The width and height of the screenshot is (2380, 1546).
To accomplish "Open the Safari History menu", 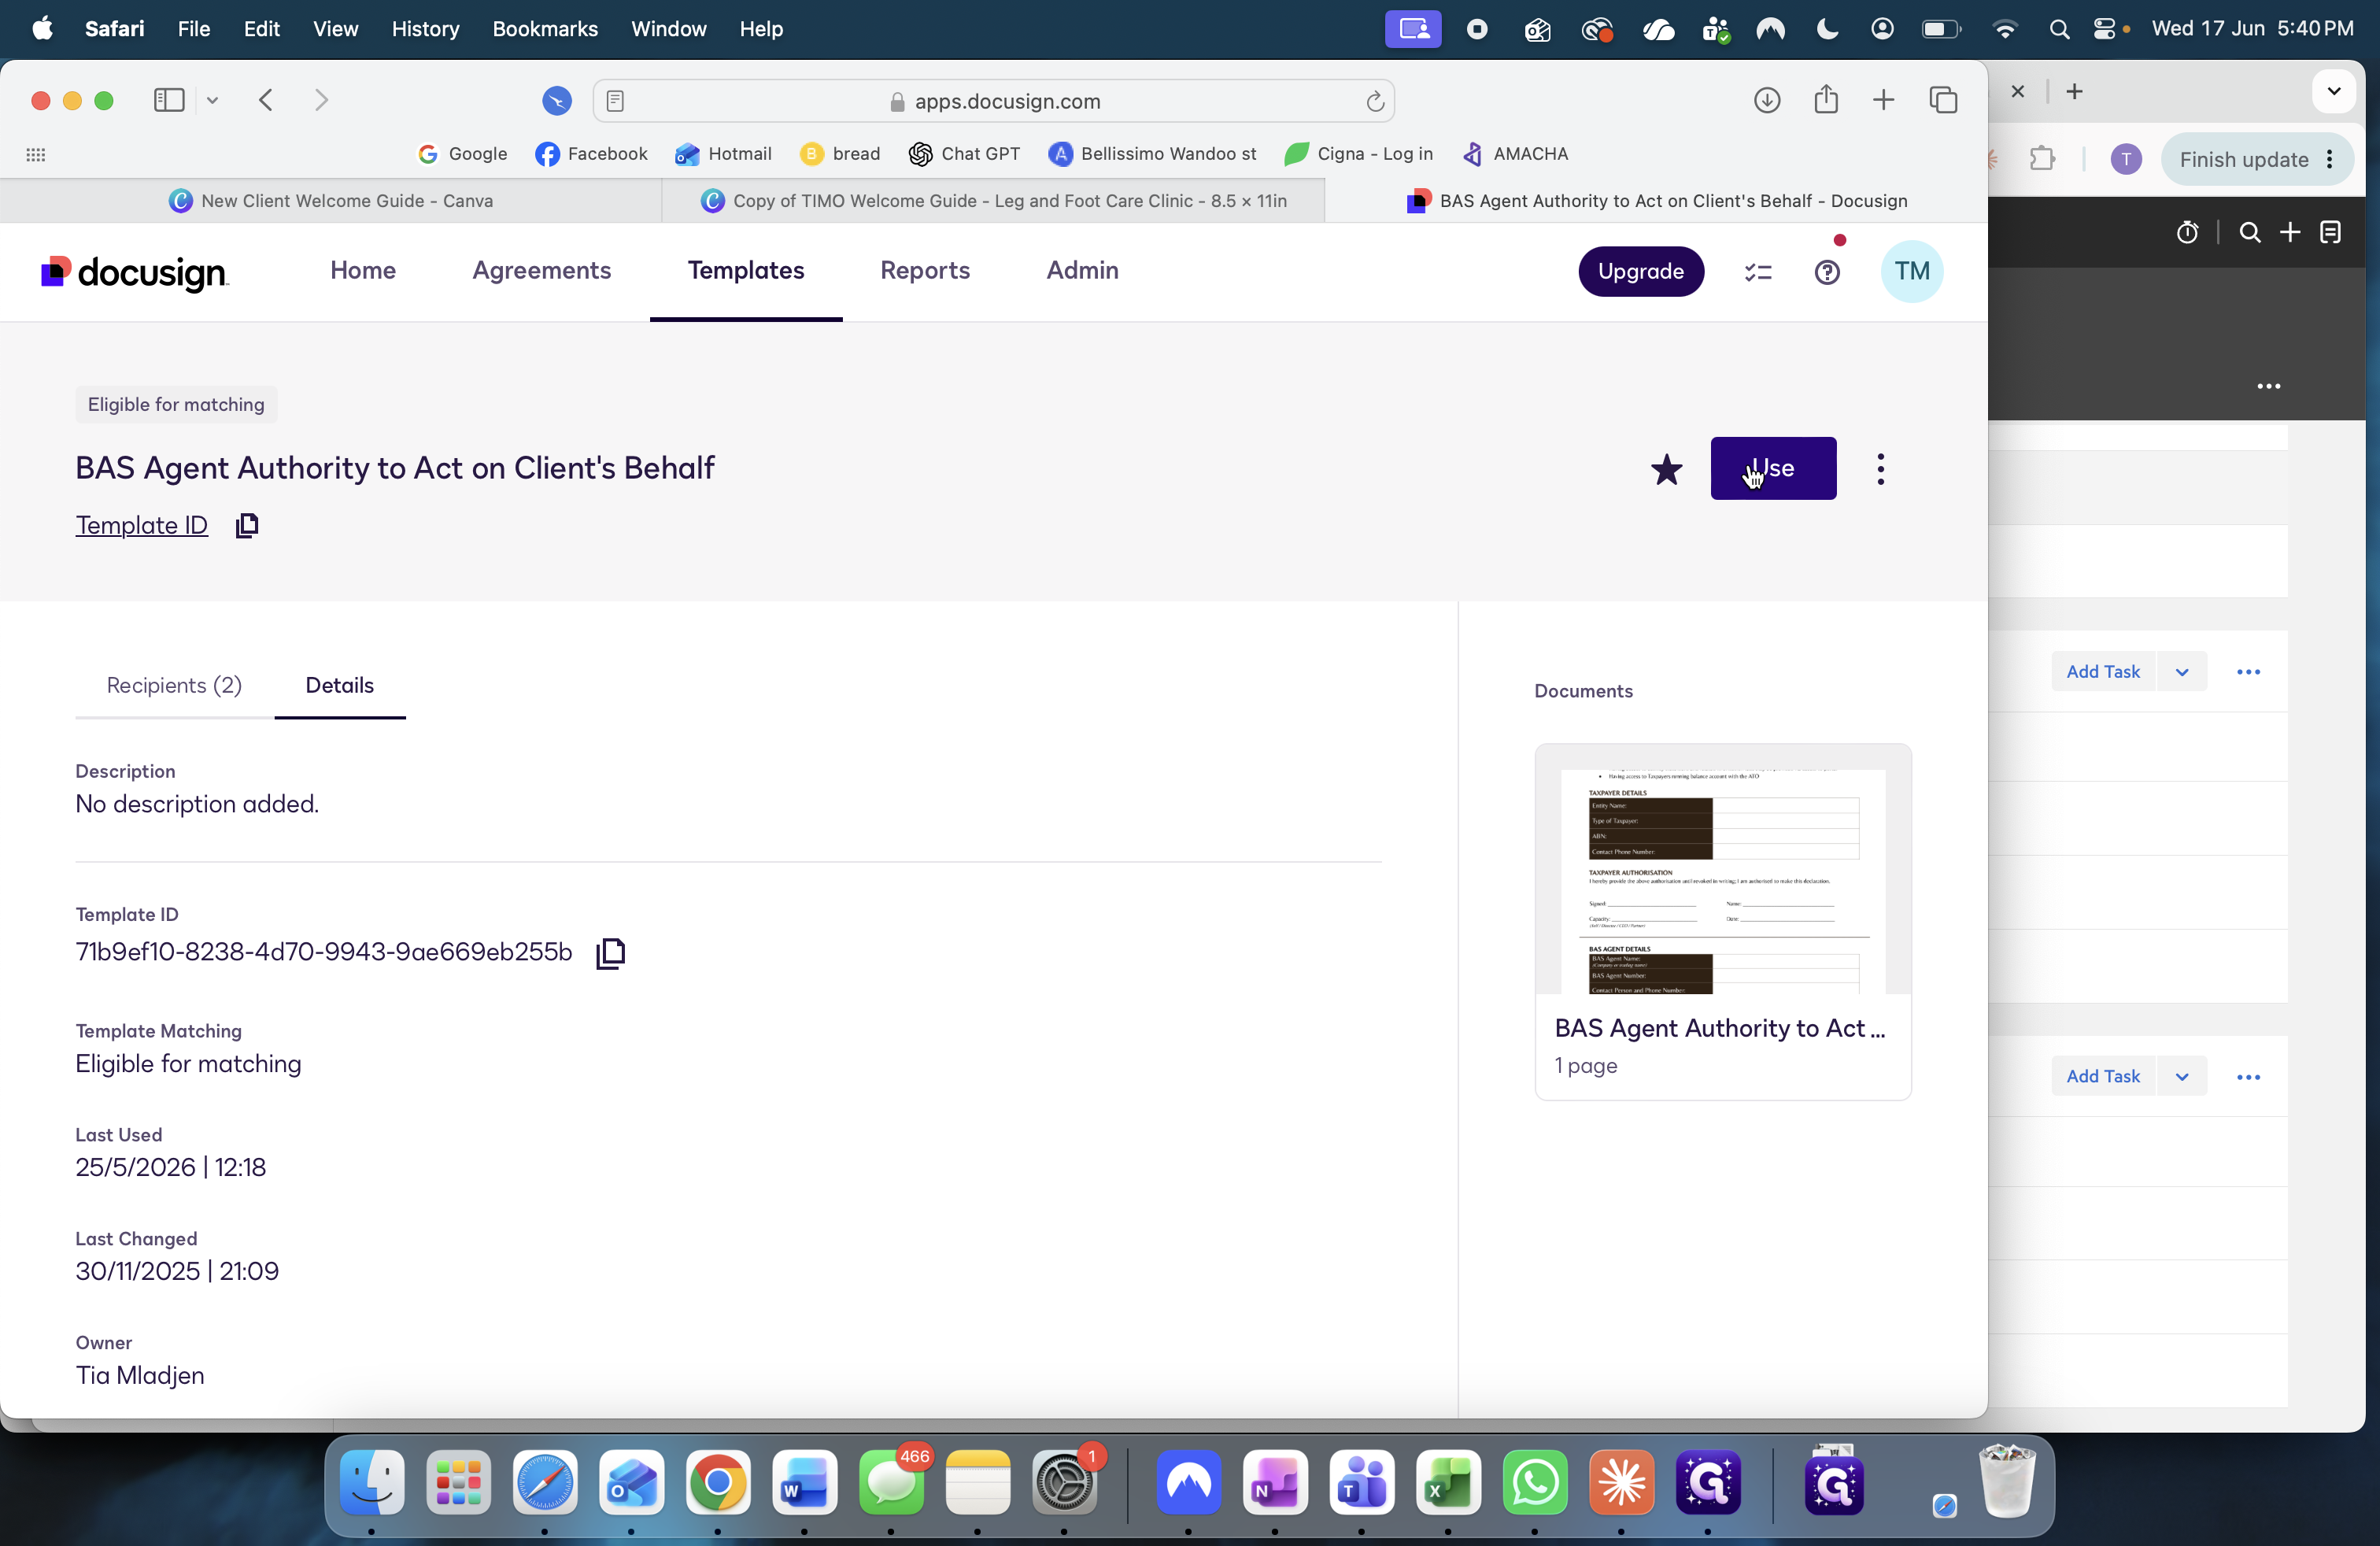I will coord(425,29).
